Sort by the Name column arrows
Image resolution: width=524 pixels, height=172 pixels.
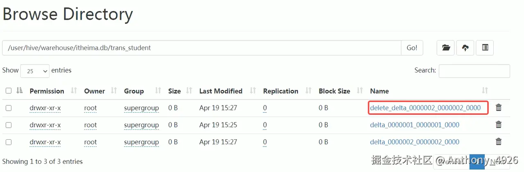(485, 91)
